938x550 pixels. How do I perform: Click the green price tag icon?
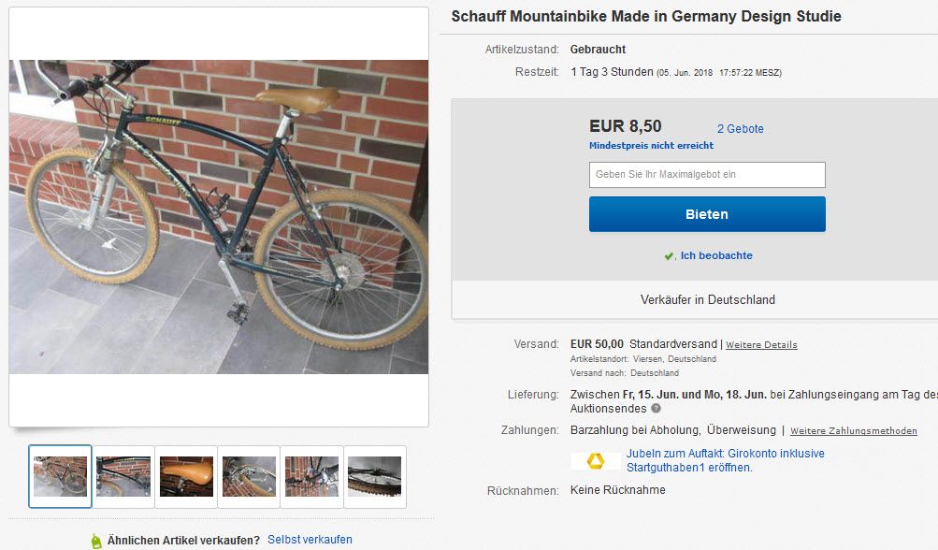(x=95, y=541)
